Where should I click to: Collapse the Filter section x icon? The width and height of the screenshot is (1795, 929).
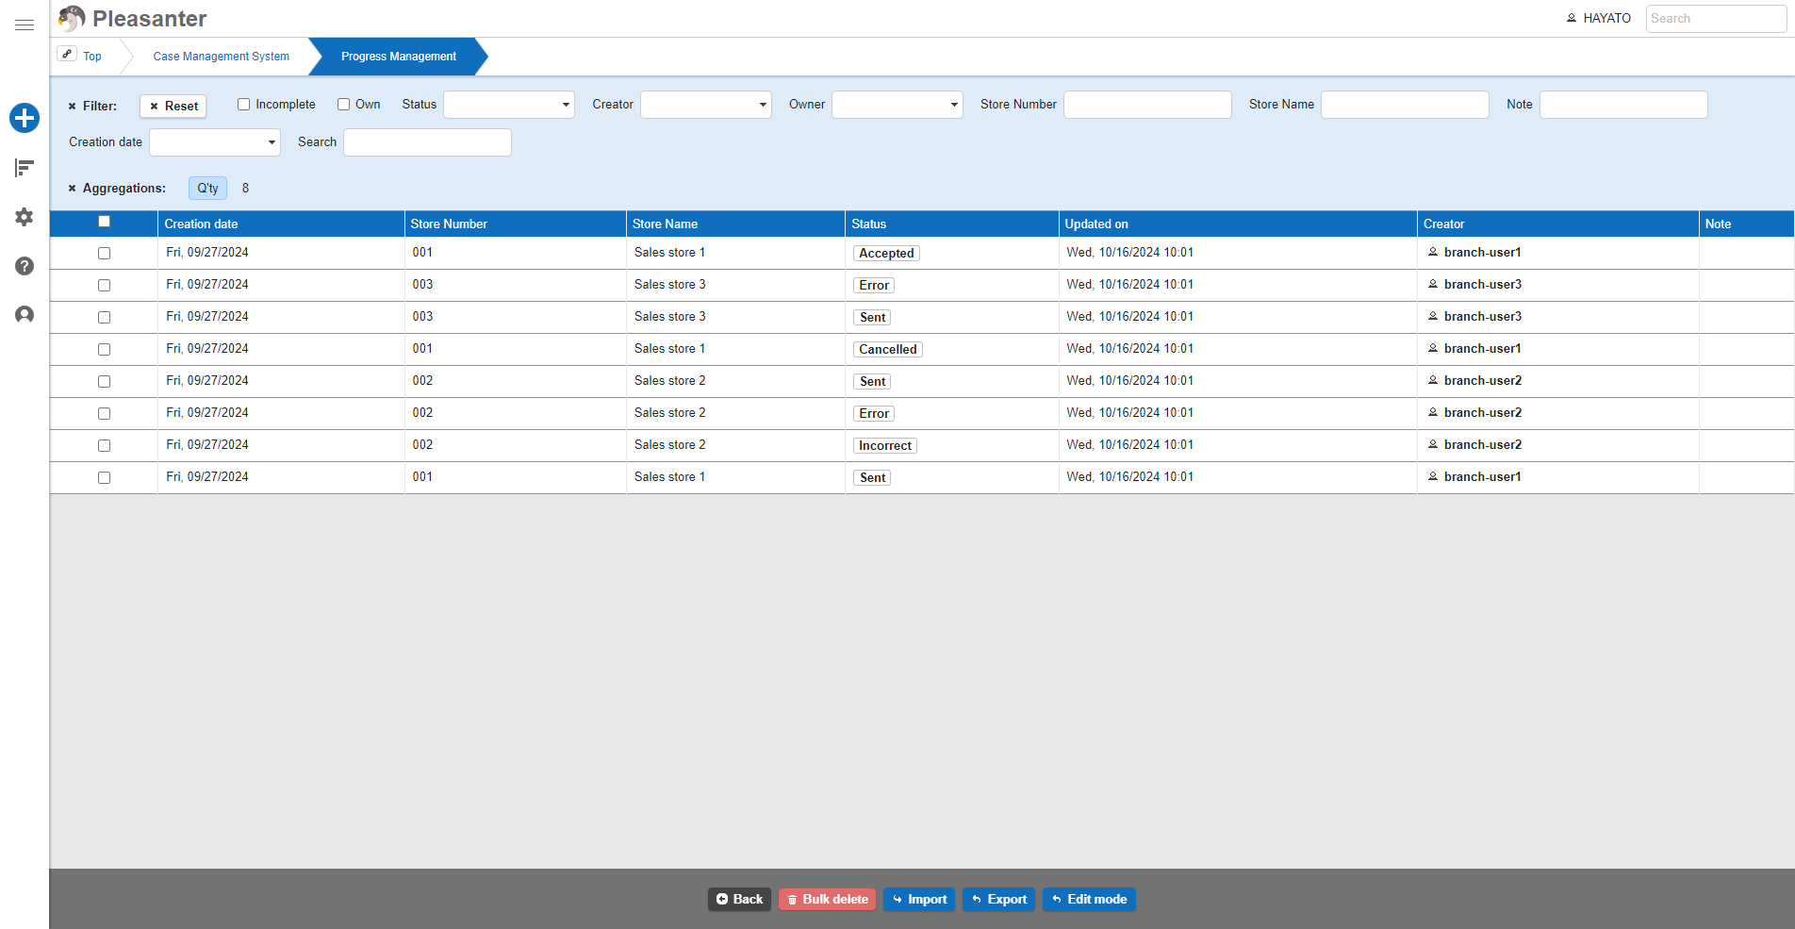[x=72, y=107]
